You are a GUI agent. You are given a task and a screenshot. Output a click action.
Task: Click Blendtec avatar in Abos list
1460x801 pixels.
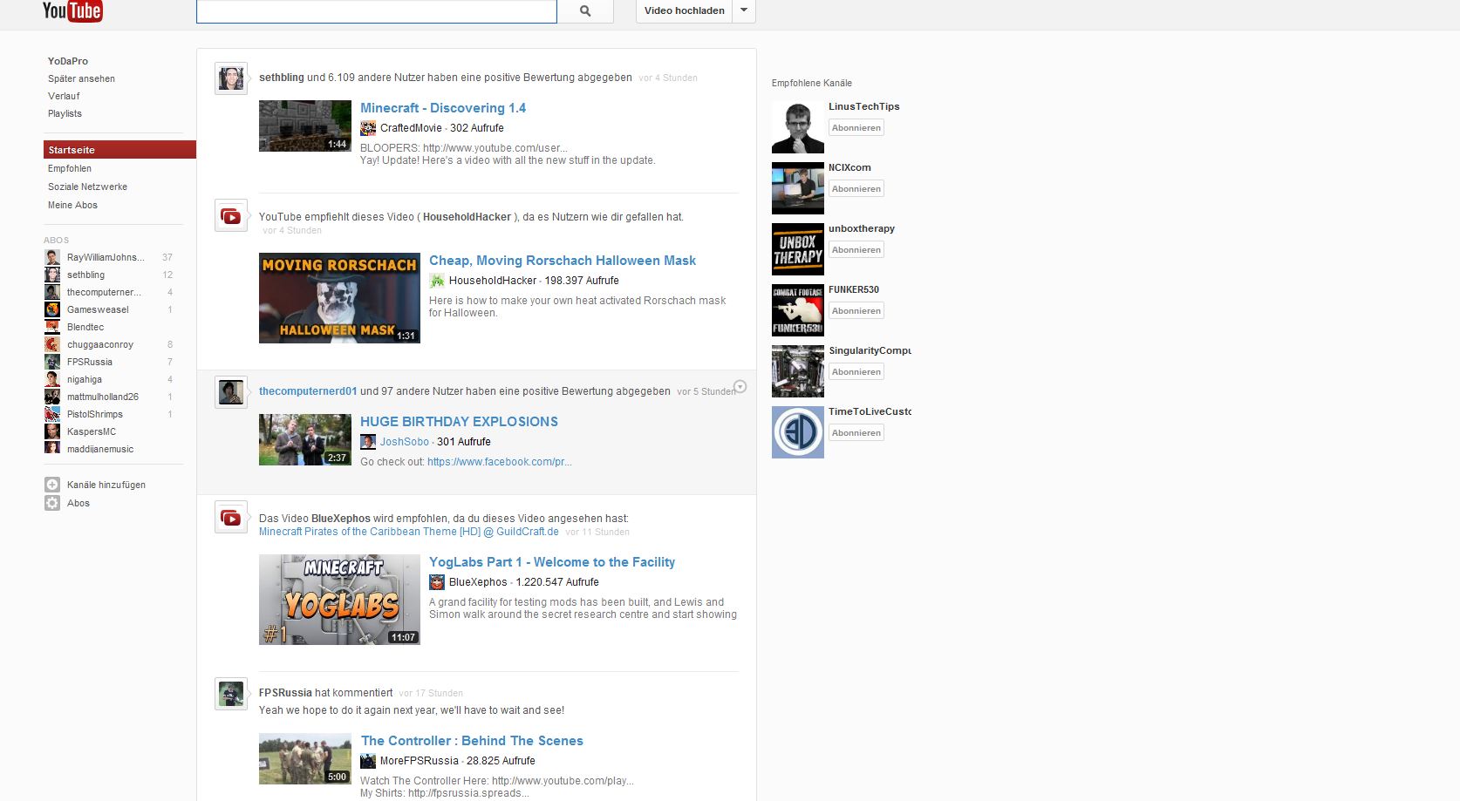(x=52, y=327)
